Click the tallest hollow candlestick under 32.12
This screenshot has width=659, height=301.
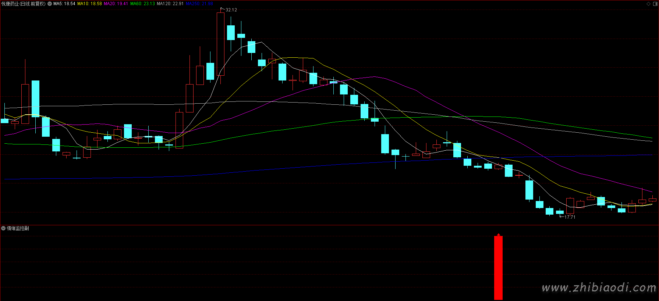pos(220,44)
